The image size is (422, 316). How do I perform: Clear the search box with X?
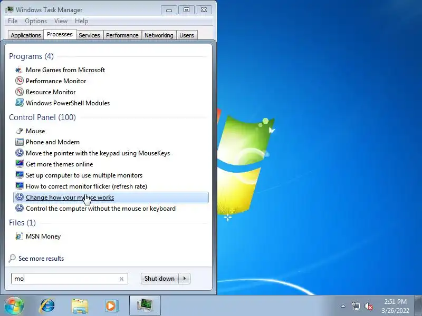click(121, 279)
